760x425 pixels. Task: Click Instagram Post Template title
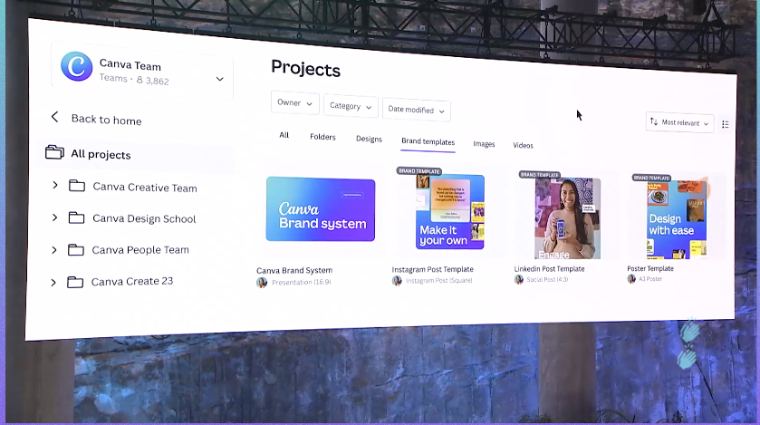432,269
